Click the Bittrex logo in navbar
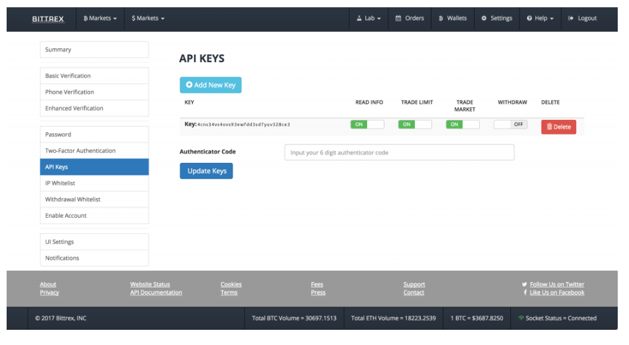The width and height of the screenshot is (629, 345). point(48,19)
